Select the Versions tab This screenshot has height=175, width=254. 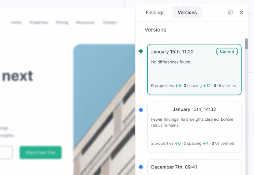[x=187, y=12]
